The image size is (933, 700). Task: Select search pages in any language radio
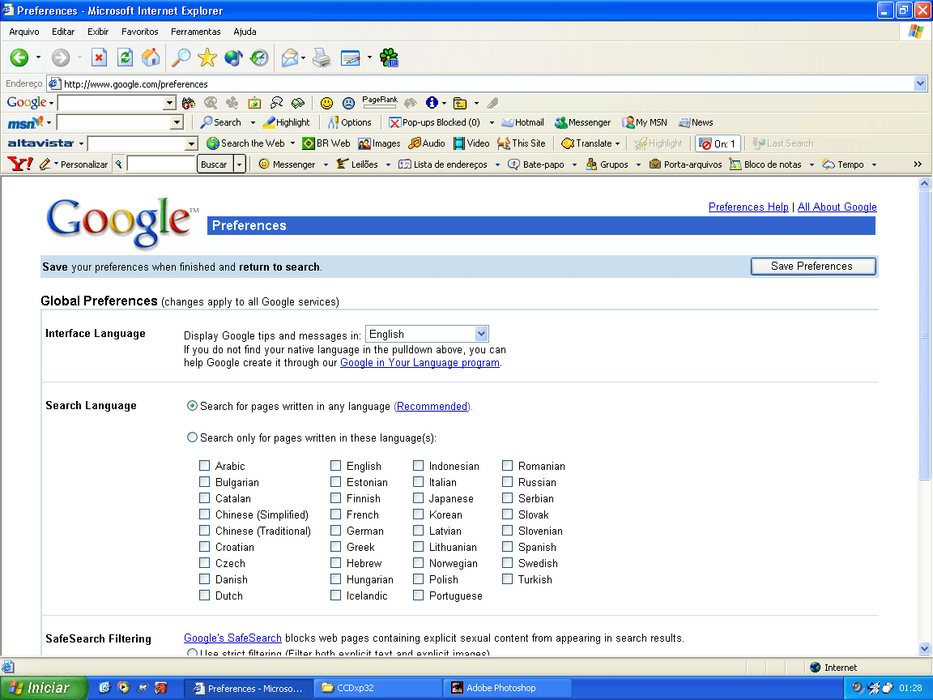pyautogui.click(x=192, y=405)
